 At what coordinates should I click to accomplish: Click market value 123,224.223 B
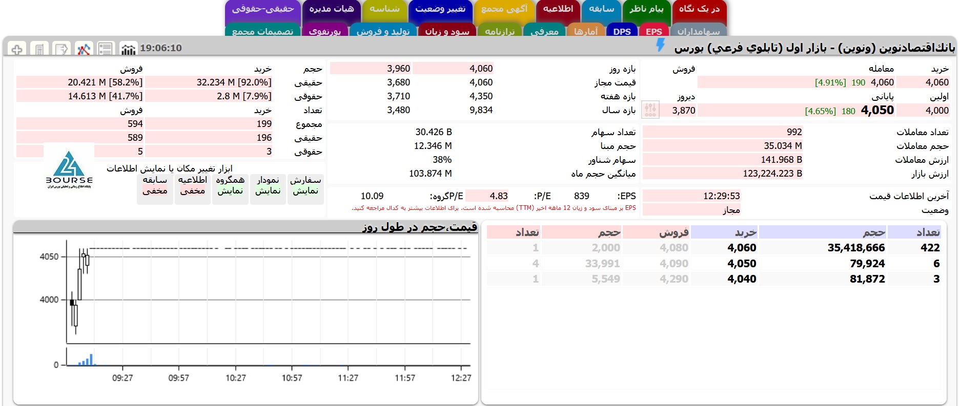coord(772,174)
